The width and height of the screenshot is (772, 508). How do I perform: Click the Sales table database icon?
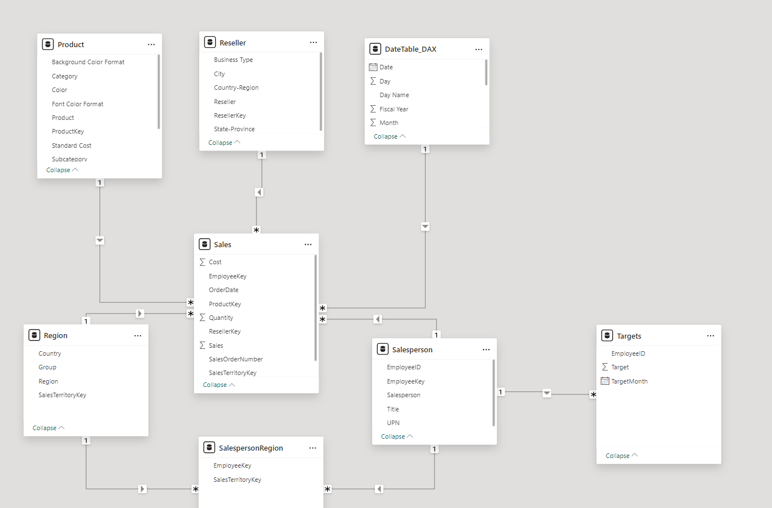coord(204,244)
